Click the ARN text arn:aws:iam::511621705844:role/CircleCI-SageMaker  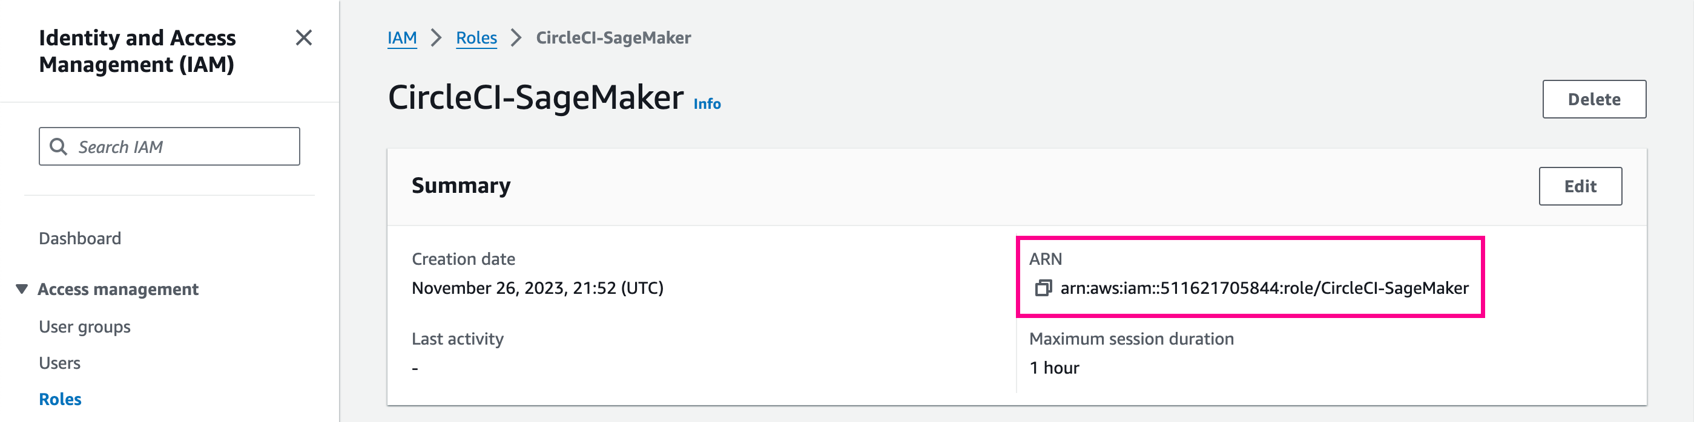tap(1264, 288)
